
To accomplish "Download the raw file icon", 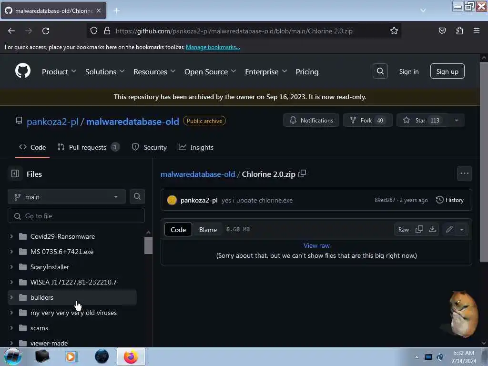I will [x=432, y=229].
